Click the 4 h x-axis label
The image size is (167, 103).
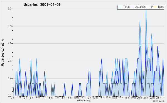click(x=38, y=97)
